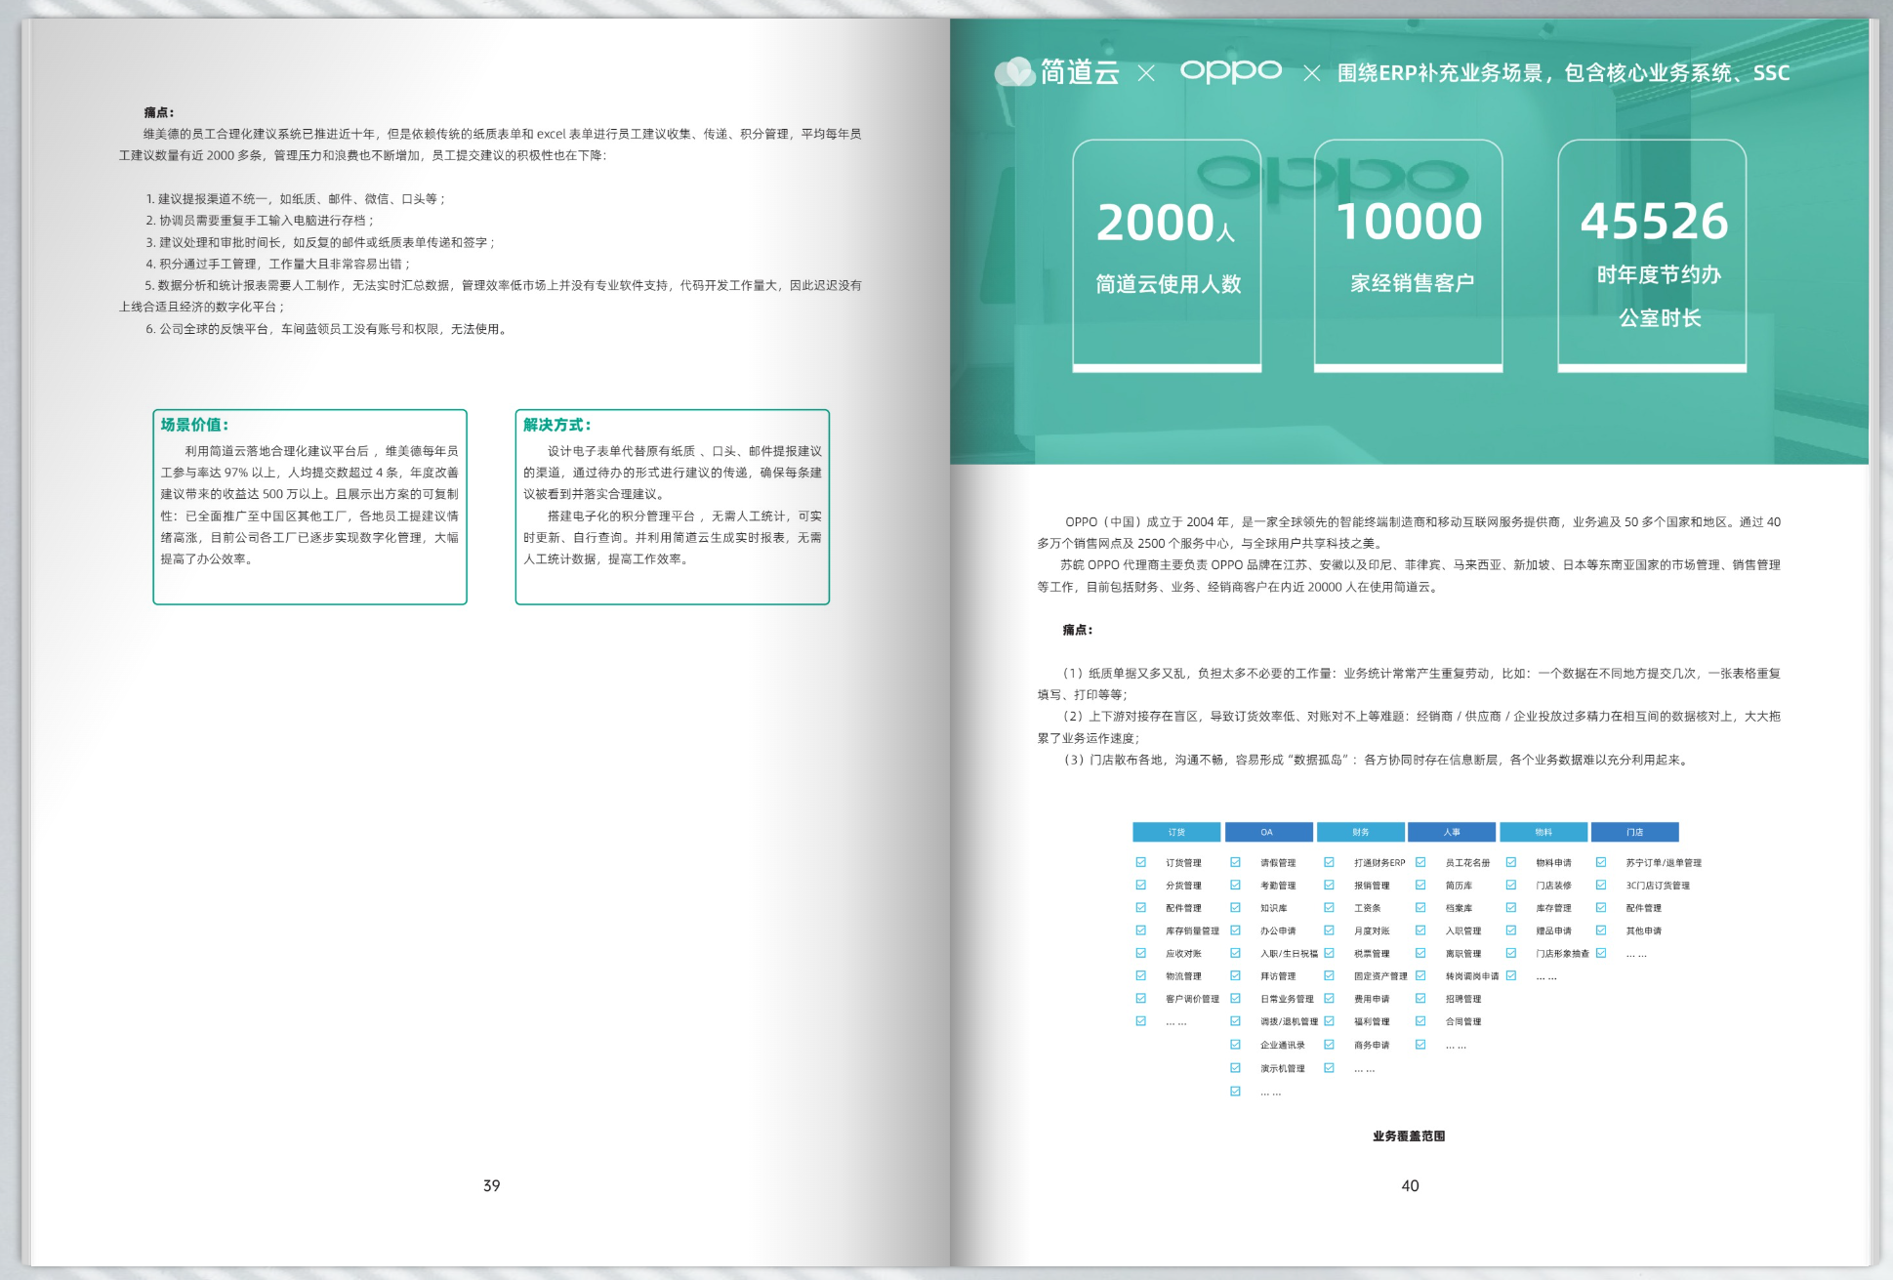Select the 财务 column header tab
This screenshot has width=1893, height=1280.
click(1360, 832)
